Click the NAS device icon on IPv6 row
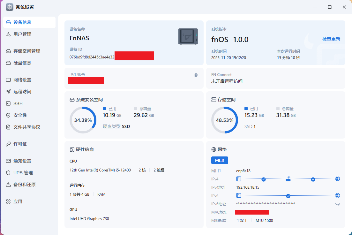This screenshot has height=235, width=352. 238,195
